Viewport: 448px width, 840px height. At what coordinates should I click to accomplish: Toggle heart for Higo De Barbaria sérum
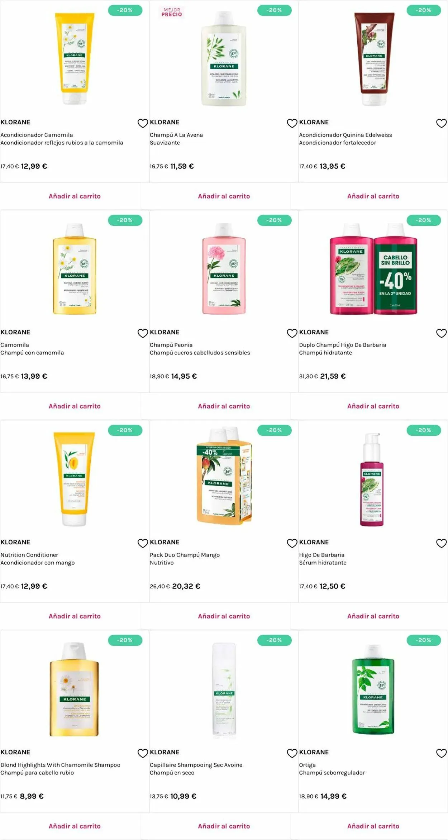(x=441, y=543)
